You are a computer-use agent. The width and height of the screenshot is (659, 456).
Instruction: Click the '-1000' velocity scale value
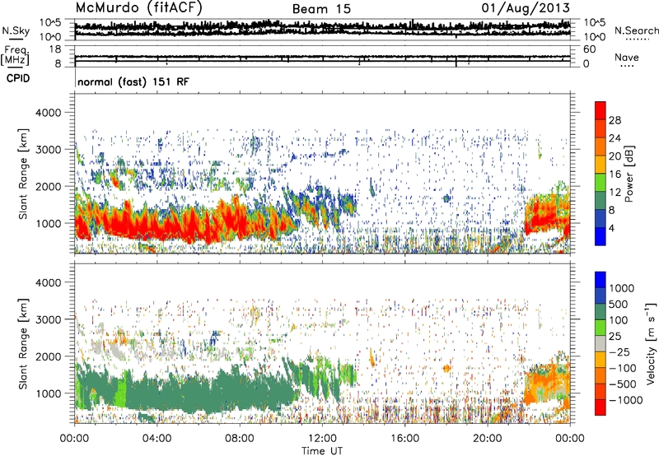625,400
